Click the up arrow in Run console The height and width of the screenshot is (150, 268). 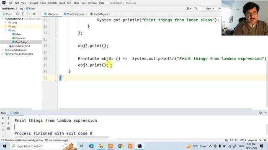8,118
